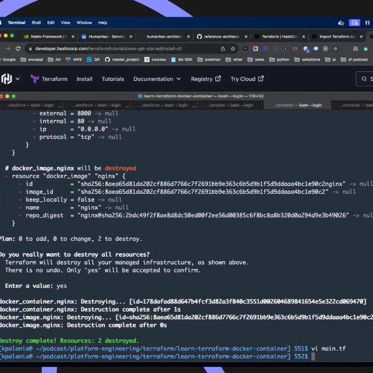
Task: Click the React atom extension icon
Action: [336, 48]
